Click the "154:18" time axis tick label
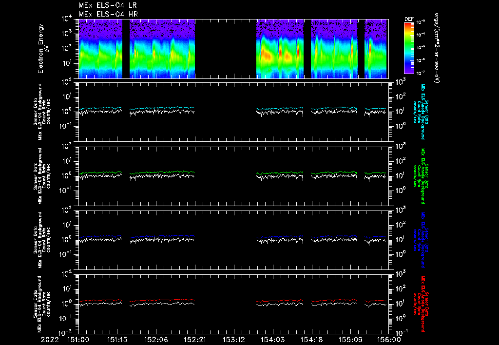Viewport: 499px width, 345px height. [311, 340]
